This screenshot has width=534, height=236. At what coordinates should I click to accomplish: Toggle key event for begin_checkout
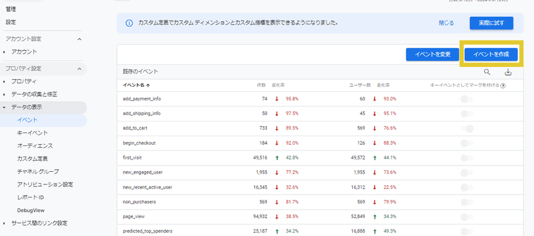tap(466, 143)
